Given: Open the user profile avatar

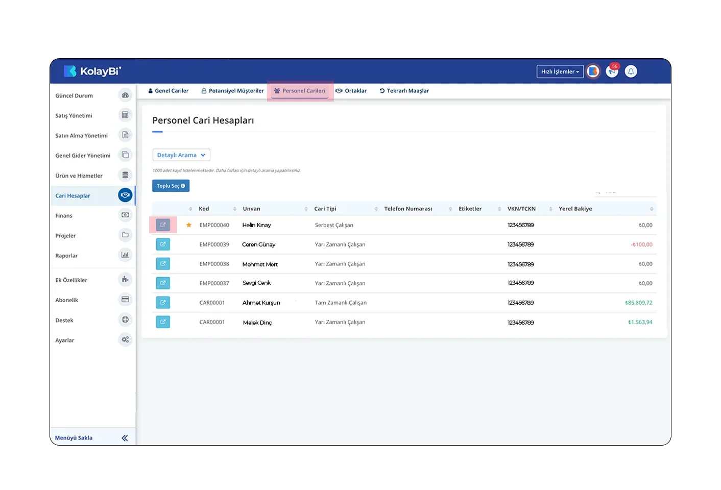Looking at the screenshot, I should [593, 72].
